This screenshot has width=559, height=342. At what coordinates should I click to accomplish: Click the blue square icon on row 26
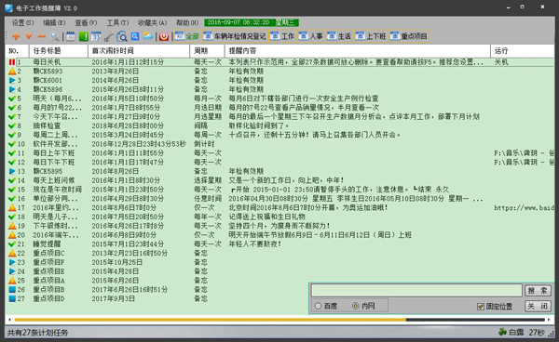coord(12,290)
